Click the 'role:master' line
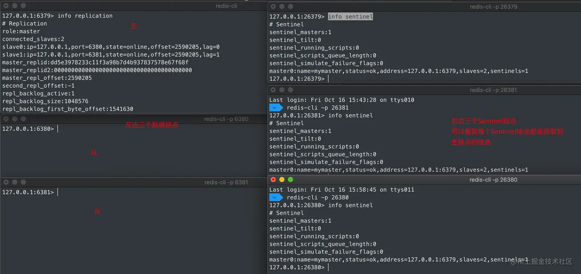581x274 pixels. click(21, 31)
